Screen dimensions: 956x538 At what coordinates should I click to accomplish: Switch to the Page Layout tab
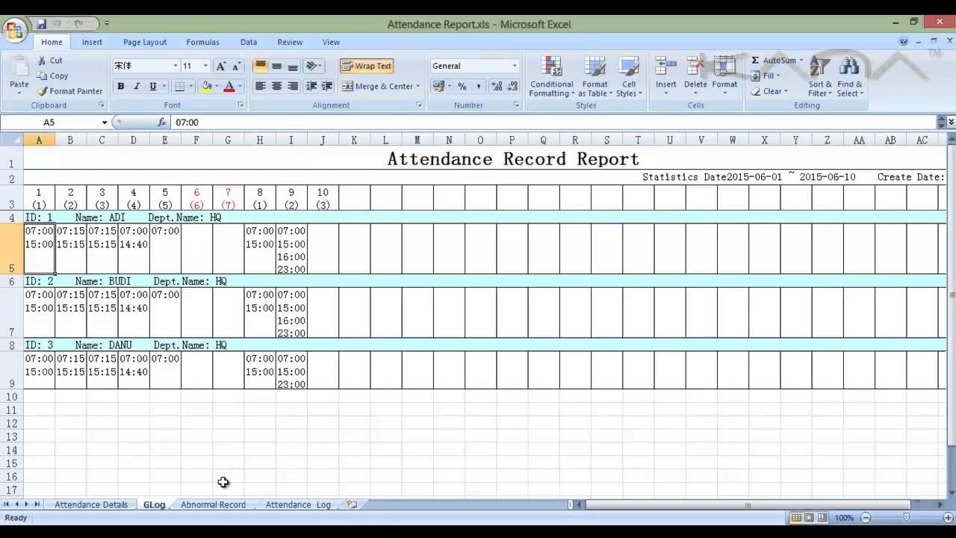[145, 42]
